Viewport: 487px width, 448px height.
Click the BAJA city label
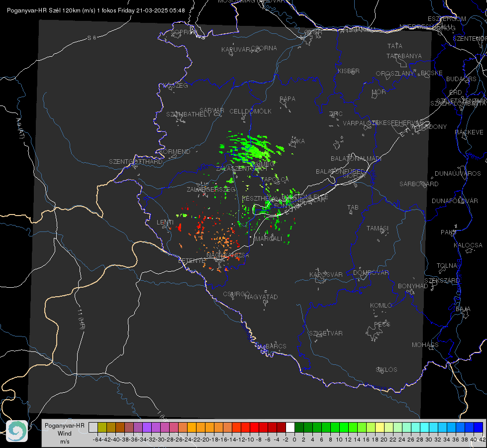(463, 309)
